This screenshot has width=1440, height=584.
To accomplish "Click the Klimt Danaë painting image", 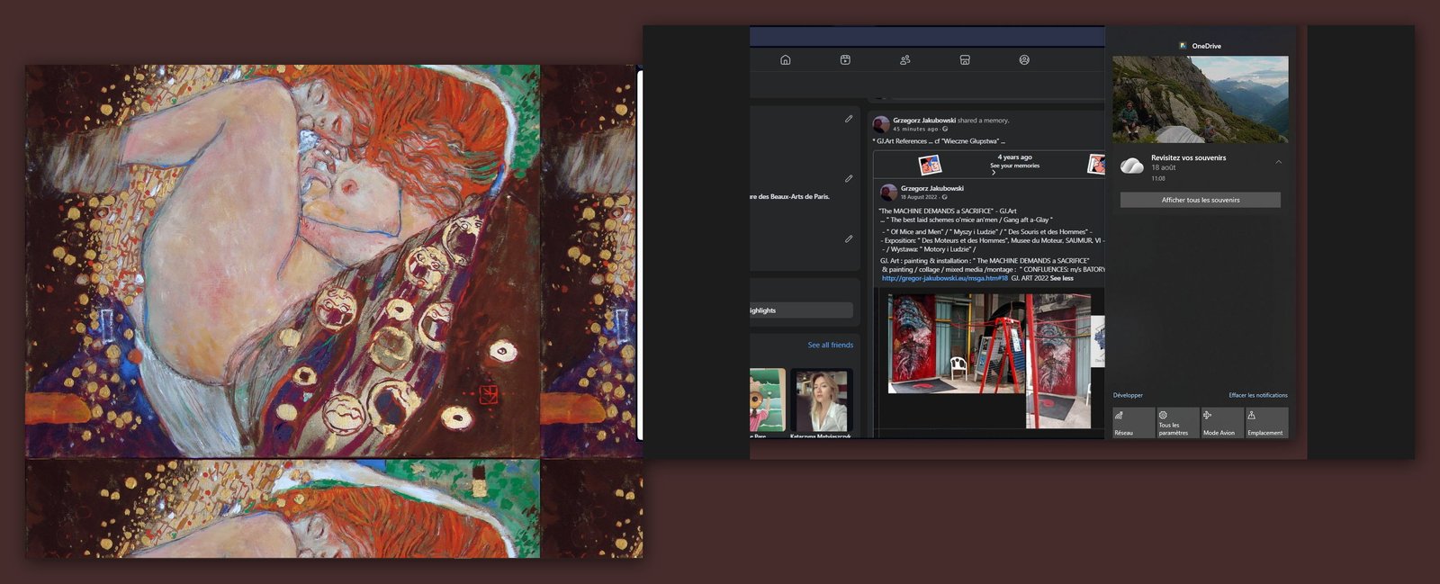I will 283,261.
